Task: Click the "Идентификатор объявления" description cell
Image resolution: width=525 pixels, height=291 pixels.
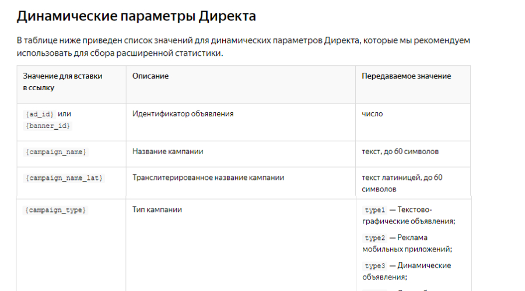Action: click(183, 114)
